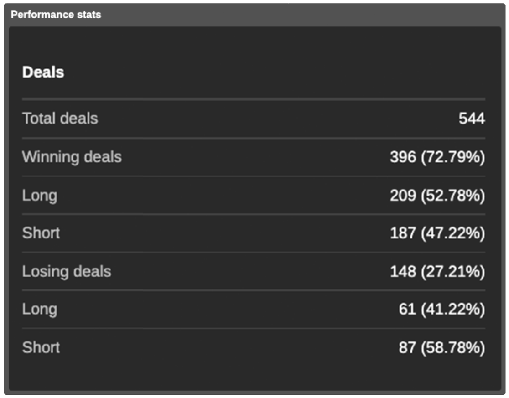Screen dimensions: 509x398
Task: Click the 27.21% losing deals percentage
Action: [453, 272]
